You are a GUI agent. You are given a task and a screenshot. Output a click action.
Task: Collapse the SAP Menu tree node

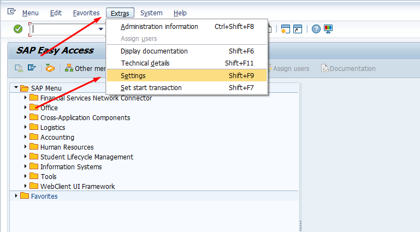[x=16, y=87]
